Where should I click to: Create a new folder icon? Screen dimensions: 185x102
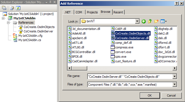coord(156,21)
